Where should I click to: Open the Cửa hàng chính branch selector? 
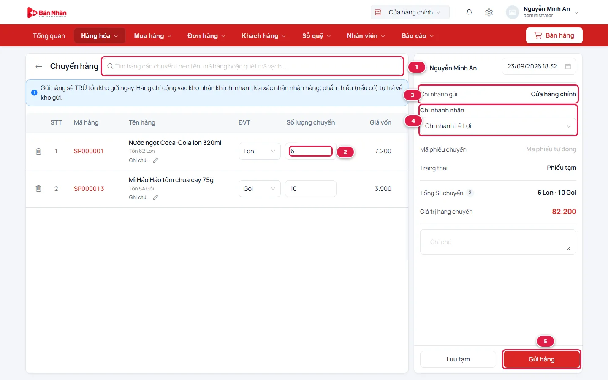[x=410, y=12]
